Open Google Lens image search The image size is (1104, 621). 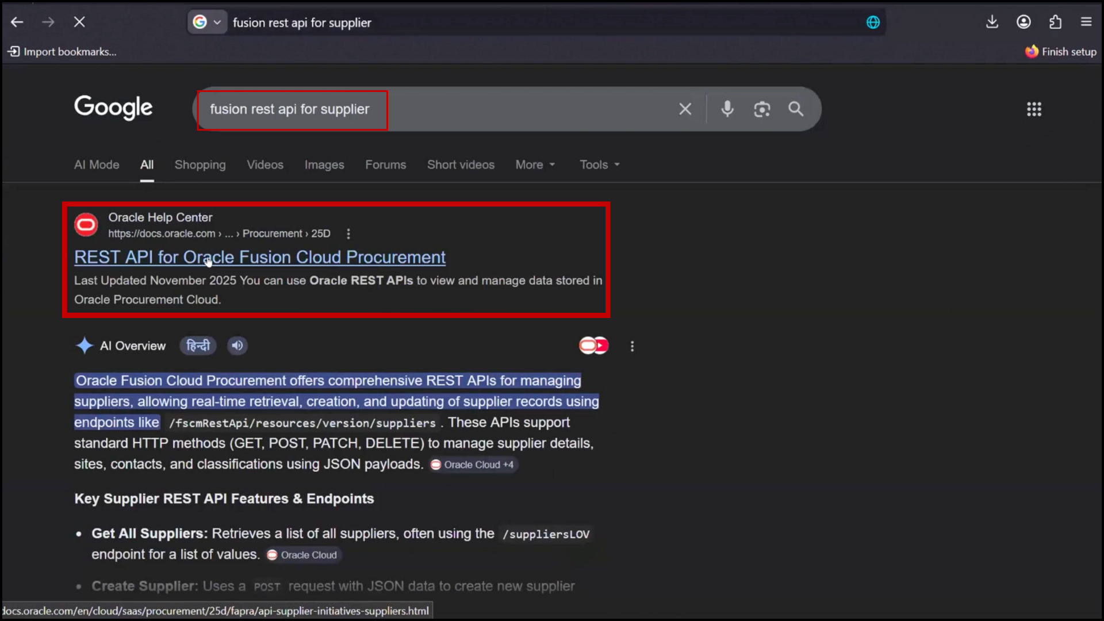pyautogui.click(x=762, y=109)
